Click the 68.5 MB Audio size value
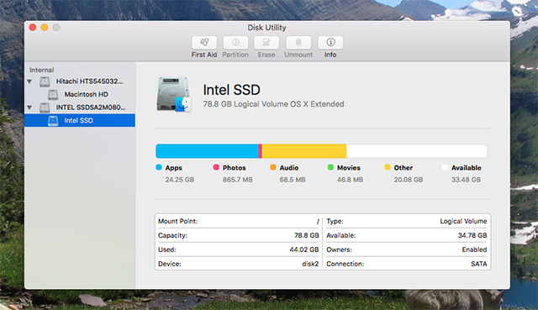This screenshot has width=538, height=310. [293, 180]
